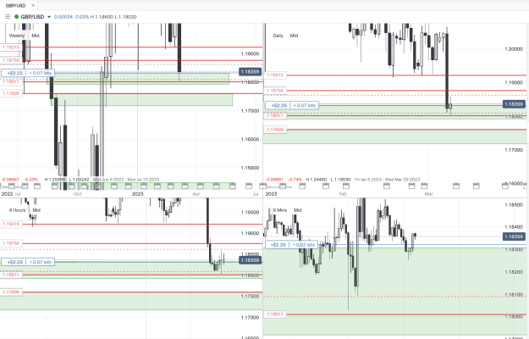Select the 1.18011 line label in 5 Mins chart
The image size is (529, 339).
pos(275,314)
